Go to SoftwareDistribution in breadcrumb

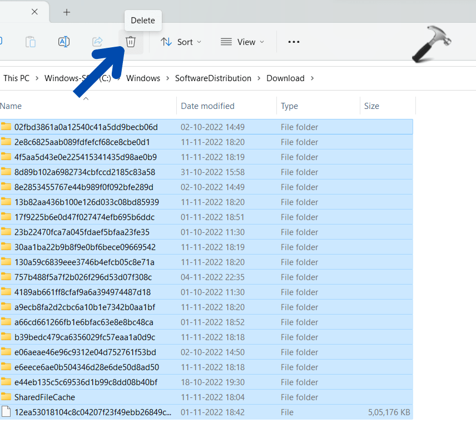[213, 78]
